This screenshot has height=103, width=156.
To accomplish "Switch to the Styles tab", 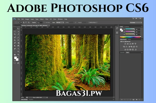I will click(129, 39).
